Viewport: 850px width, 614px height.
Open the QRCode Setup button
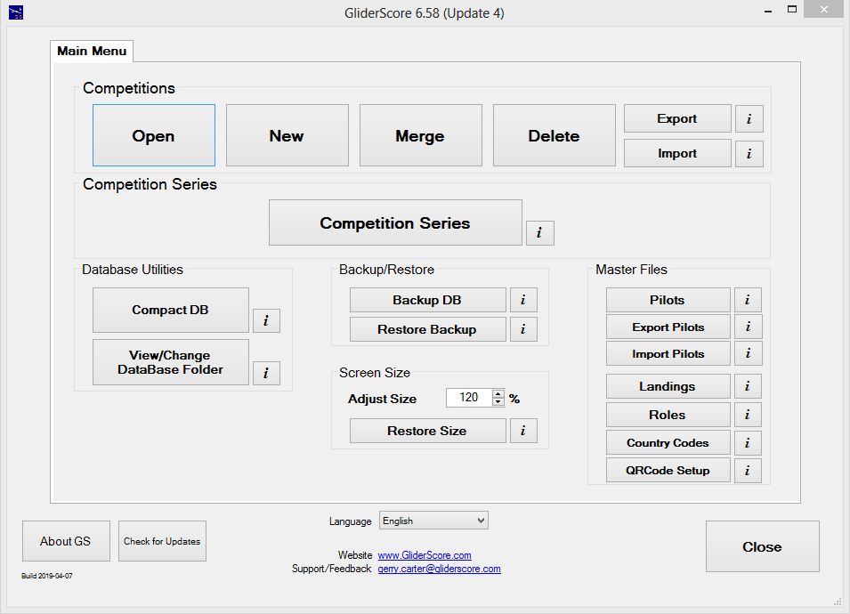click(668, 471)
